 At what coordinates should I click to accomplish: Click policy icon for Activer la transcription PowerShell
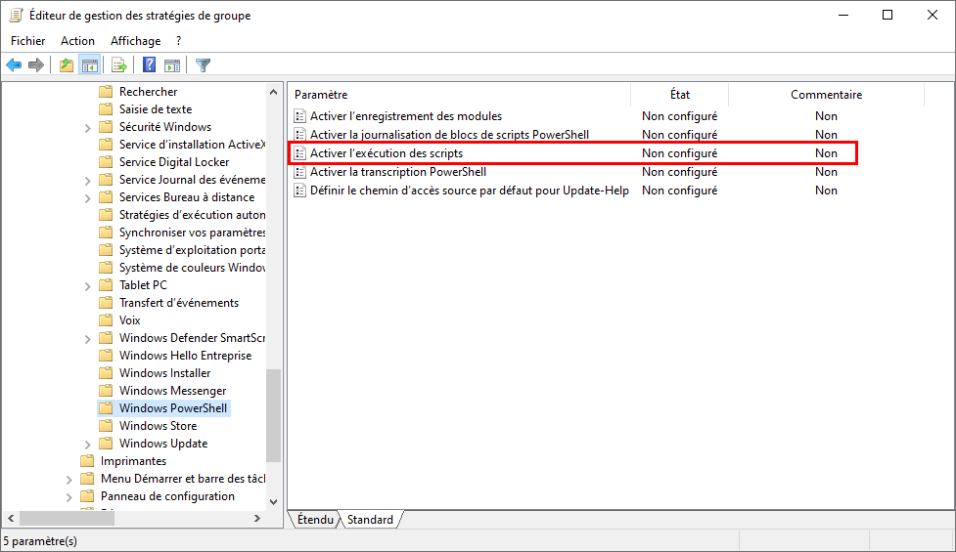pos(300,172)
